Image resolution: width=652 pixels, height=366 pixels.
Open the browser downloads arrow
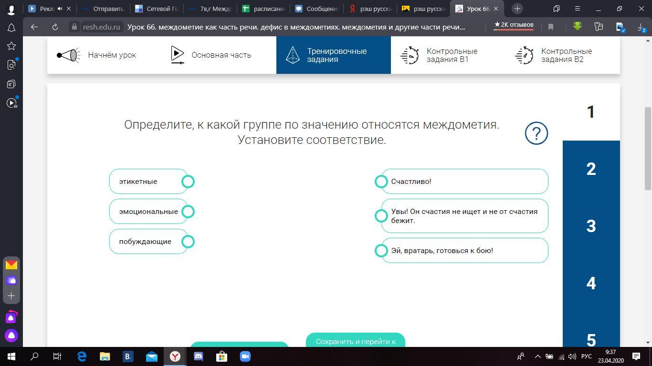[x=641, y=27]
